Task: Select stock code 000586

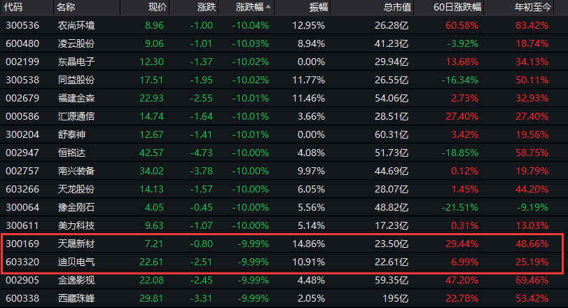Action: 22,116
